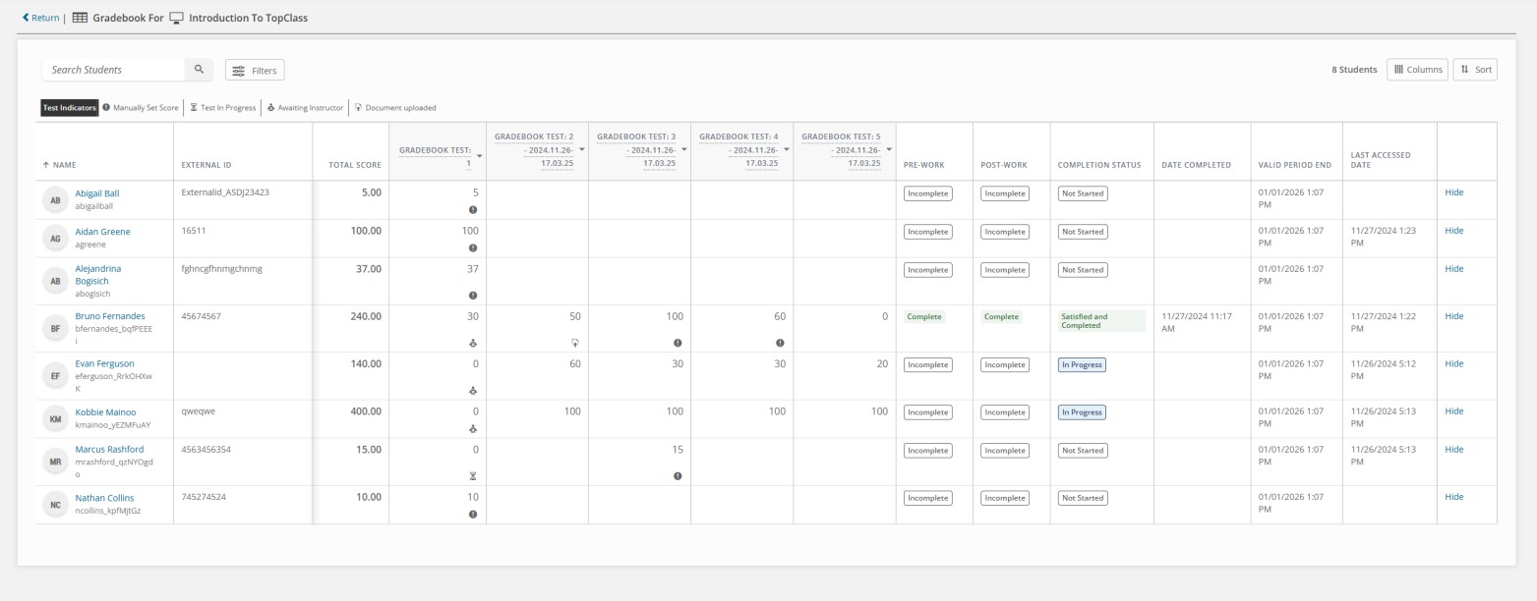Image resolution: width=1537 pixels, height=601 pixels.
Task: Click Evan Ferguson's In Progress status badge
Action: coord(1082,364)
